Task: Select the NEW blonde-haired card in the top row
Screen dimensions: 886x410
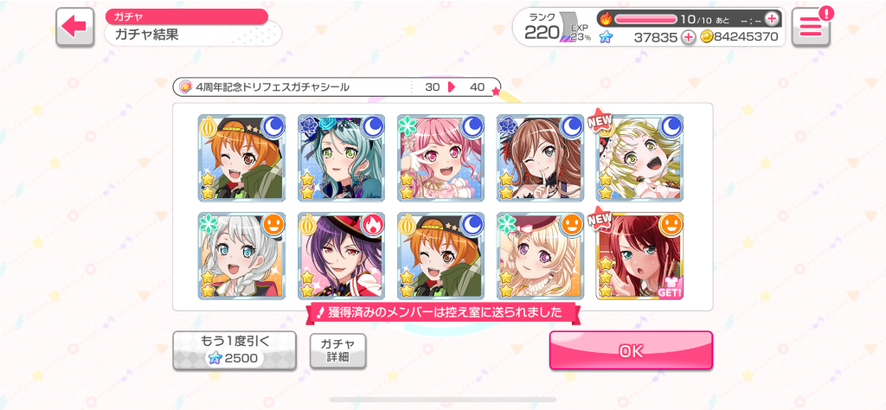Action: pyautogui.click(x=639, y=157)
